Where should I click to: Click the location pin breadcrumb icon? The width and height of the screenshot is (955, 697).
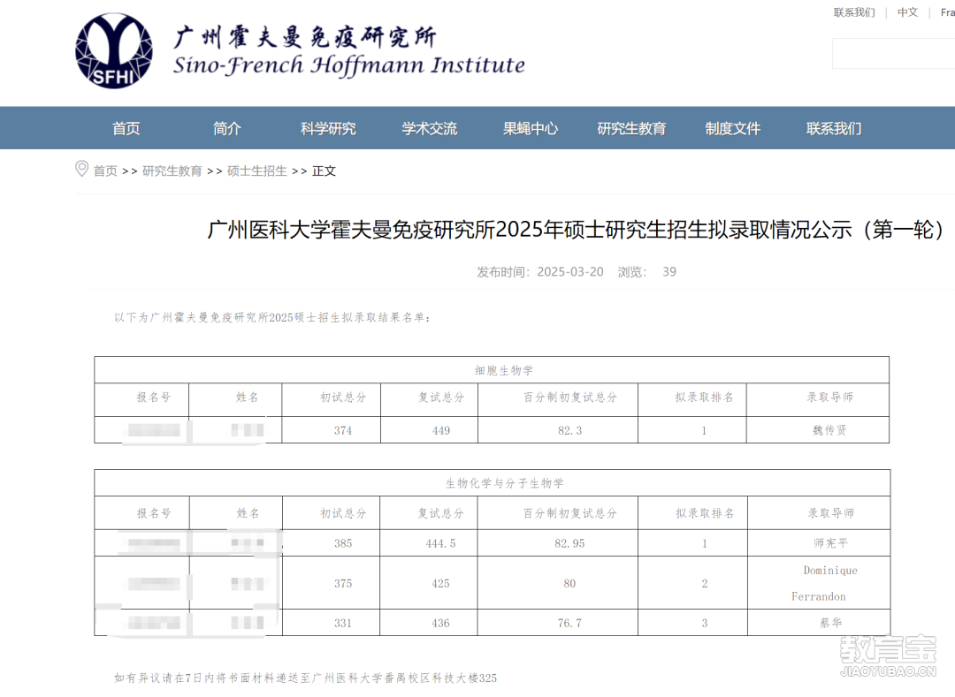pos(81,169)
